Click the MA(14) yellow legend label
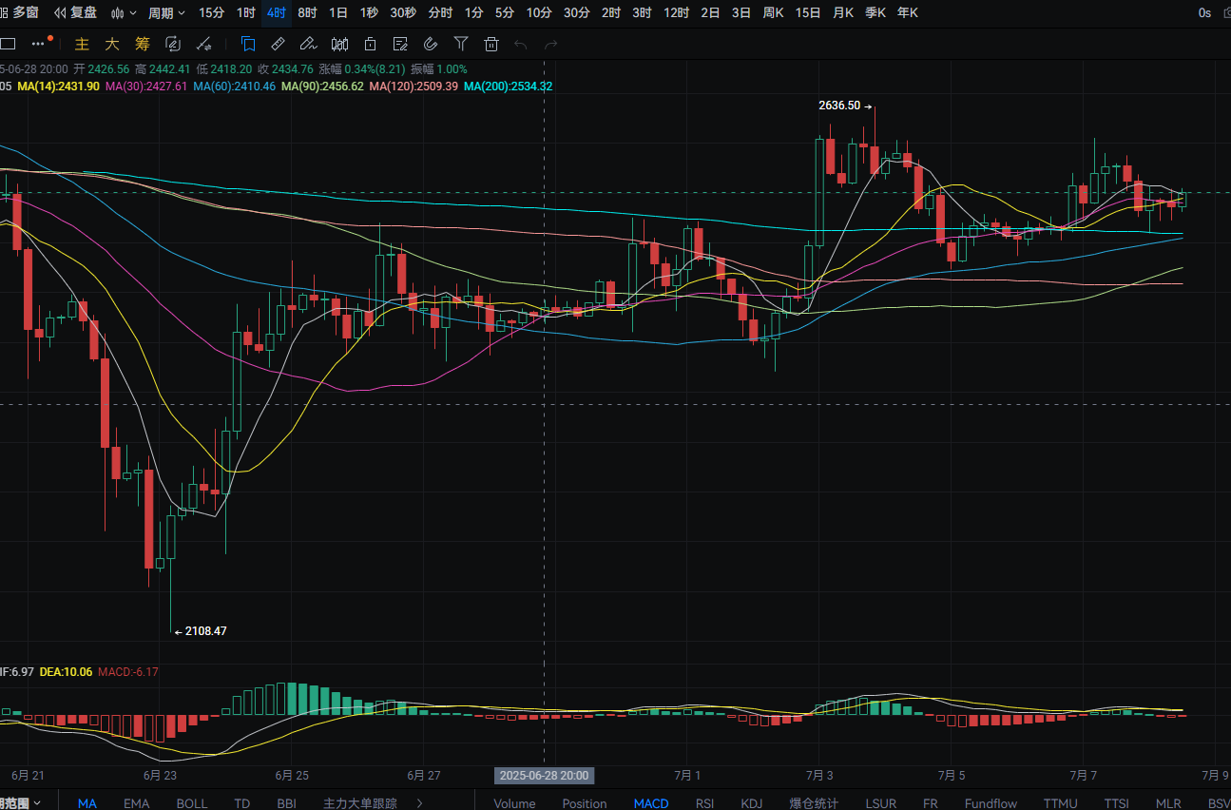 (58, 86)
